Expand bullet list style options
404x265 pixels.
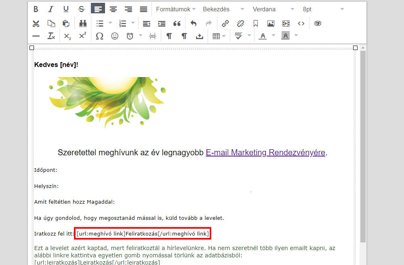tap(110, 23)
